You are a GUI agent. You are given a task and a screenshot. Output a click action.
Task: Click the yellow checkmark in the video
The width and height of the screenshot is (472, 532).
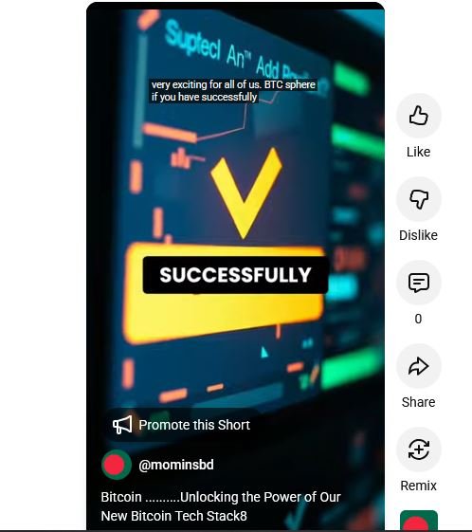[x=245, y=193]
